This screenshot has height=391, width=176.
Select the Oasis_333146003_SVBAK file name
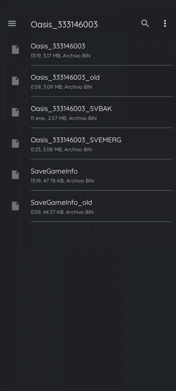[71, 109]
